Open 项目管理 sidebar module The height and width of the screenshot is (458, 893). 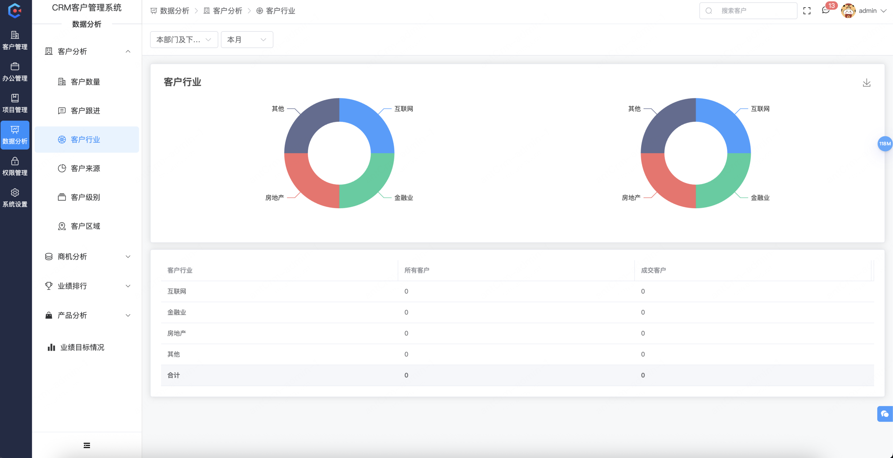(x=15, y=103)
